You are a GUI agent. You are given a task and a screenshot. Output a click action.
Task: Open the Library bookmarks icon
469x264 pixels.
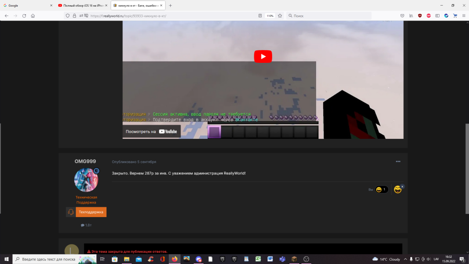411,16
